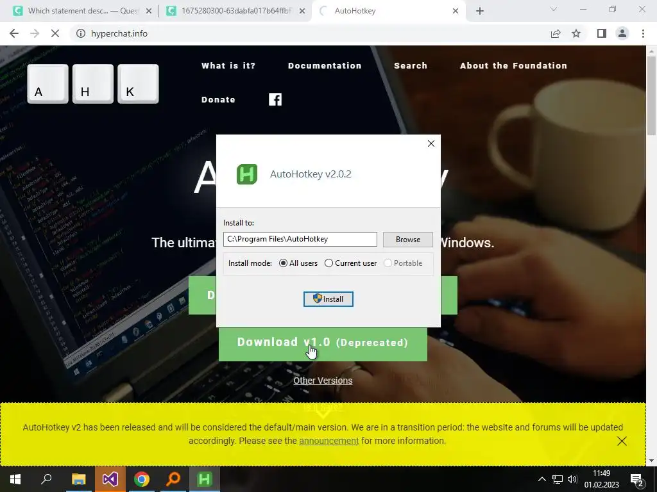Open a new tab with the plus button
Viewport: 657px width, 492px height.
[x=480, y=12]
